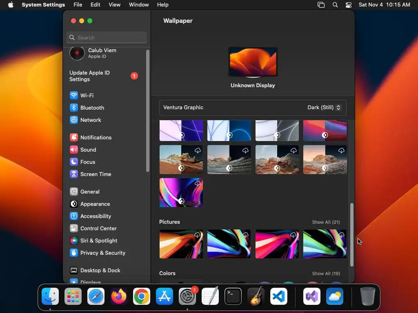The width and height of the screenshot is (418, 313).
Task: Open the Edit menu
Action: click(x=95, y=5)
